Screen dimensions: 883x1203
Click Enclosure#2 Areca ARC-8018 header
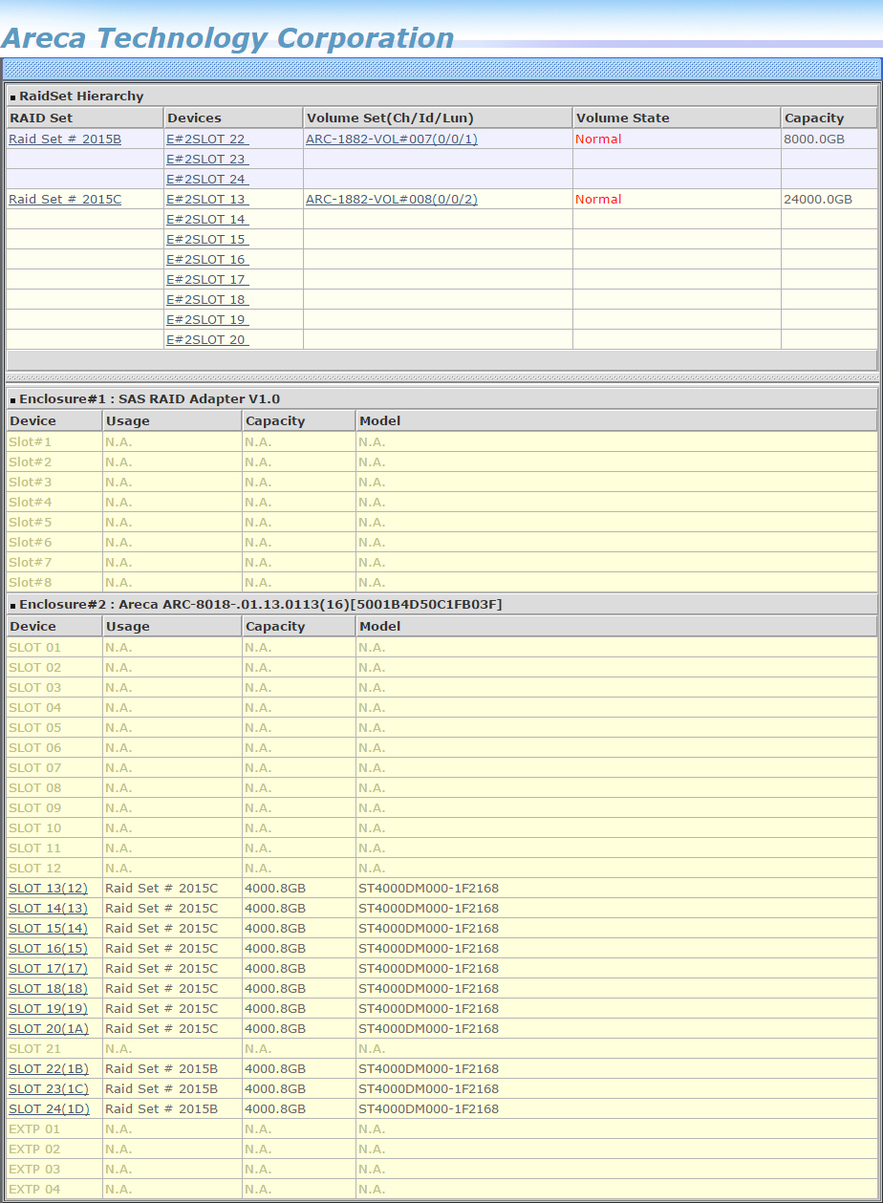pos(260,605)
